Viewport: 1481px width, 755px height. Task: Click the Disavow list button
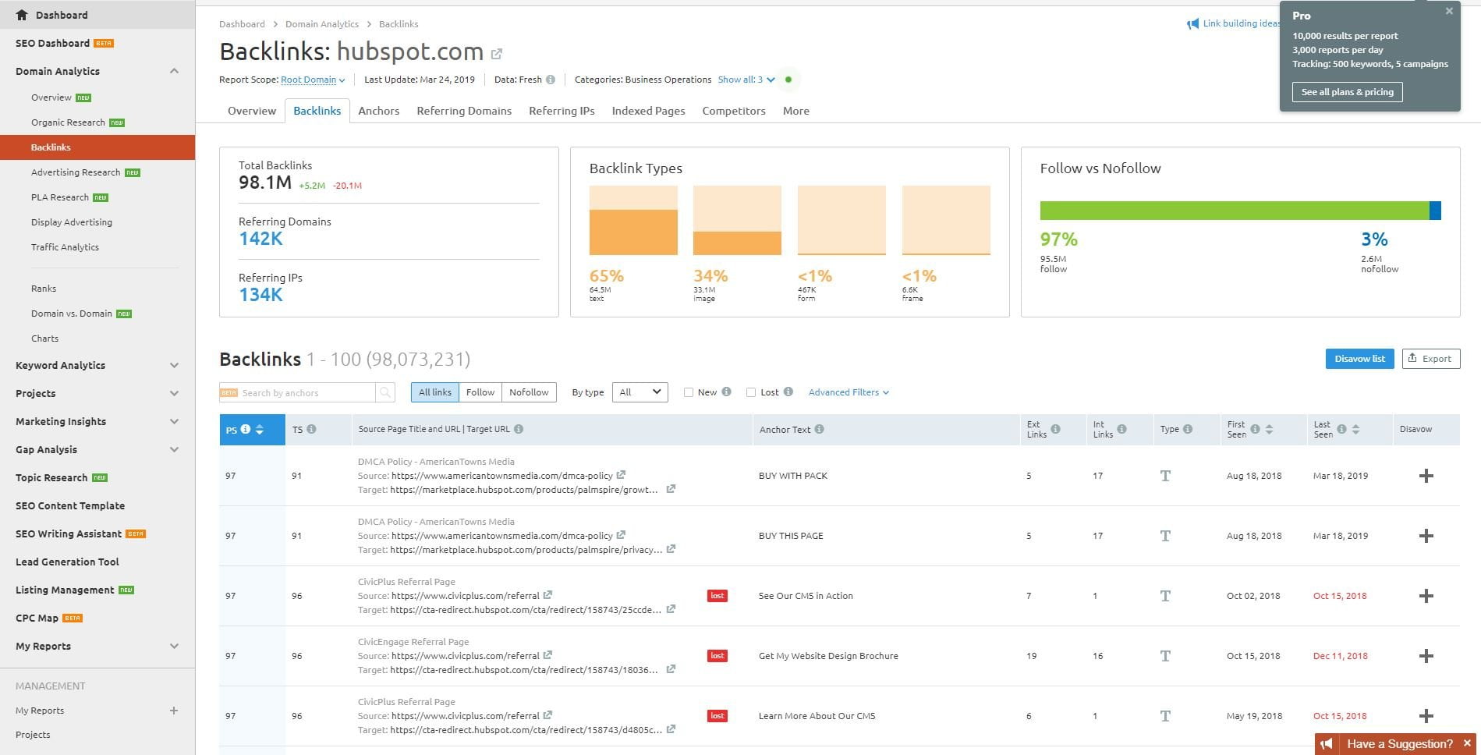click(1359, 359)
